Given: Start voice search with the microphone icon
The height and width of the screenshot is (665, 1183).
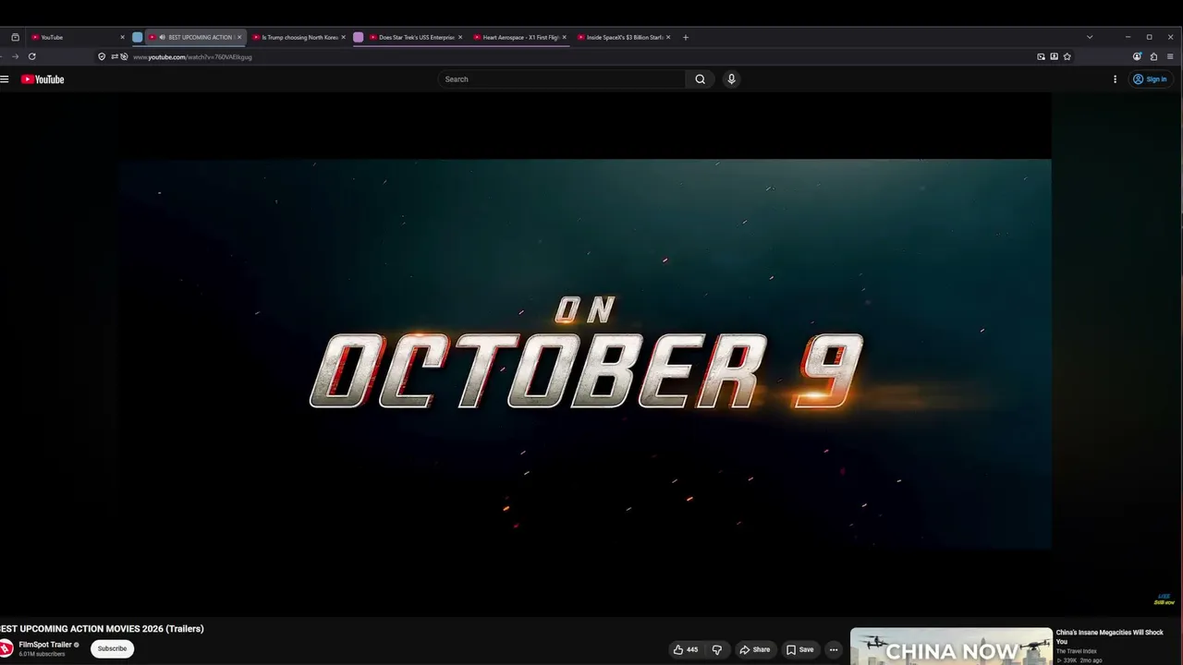Looking at the screenshot, I should click(x=731, y=79).
